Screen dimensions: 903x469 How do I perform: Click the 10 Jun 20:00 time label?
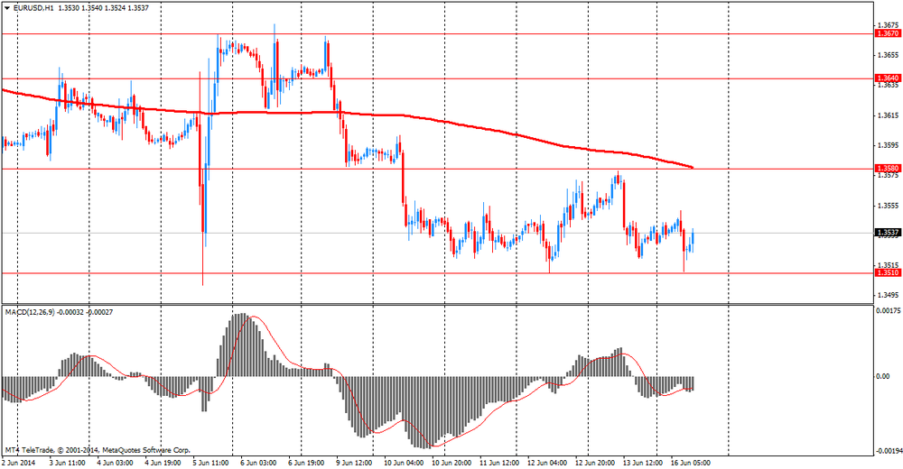pyautogui.click(x=451, y=463)
